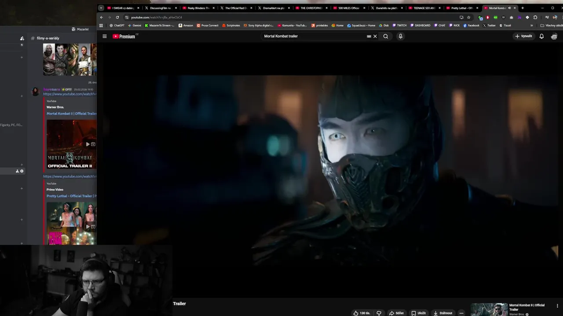The height and width of the screenshot is (316, 563).
Task: Dislike the video with thumbs-down
Action: click(379, 313)
